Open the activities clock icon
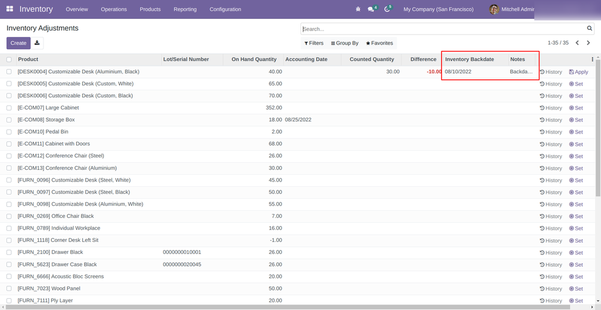The width and height of the screenshot is (601, 310). tap(387, 9)
